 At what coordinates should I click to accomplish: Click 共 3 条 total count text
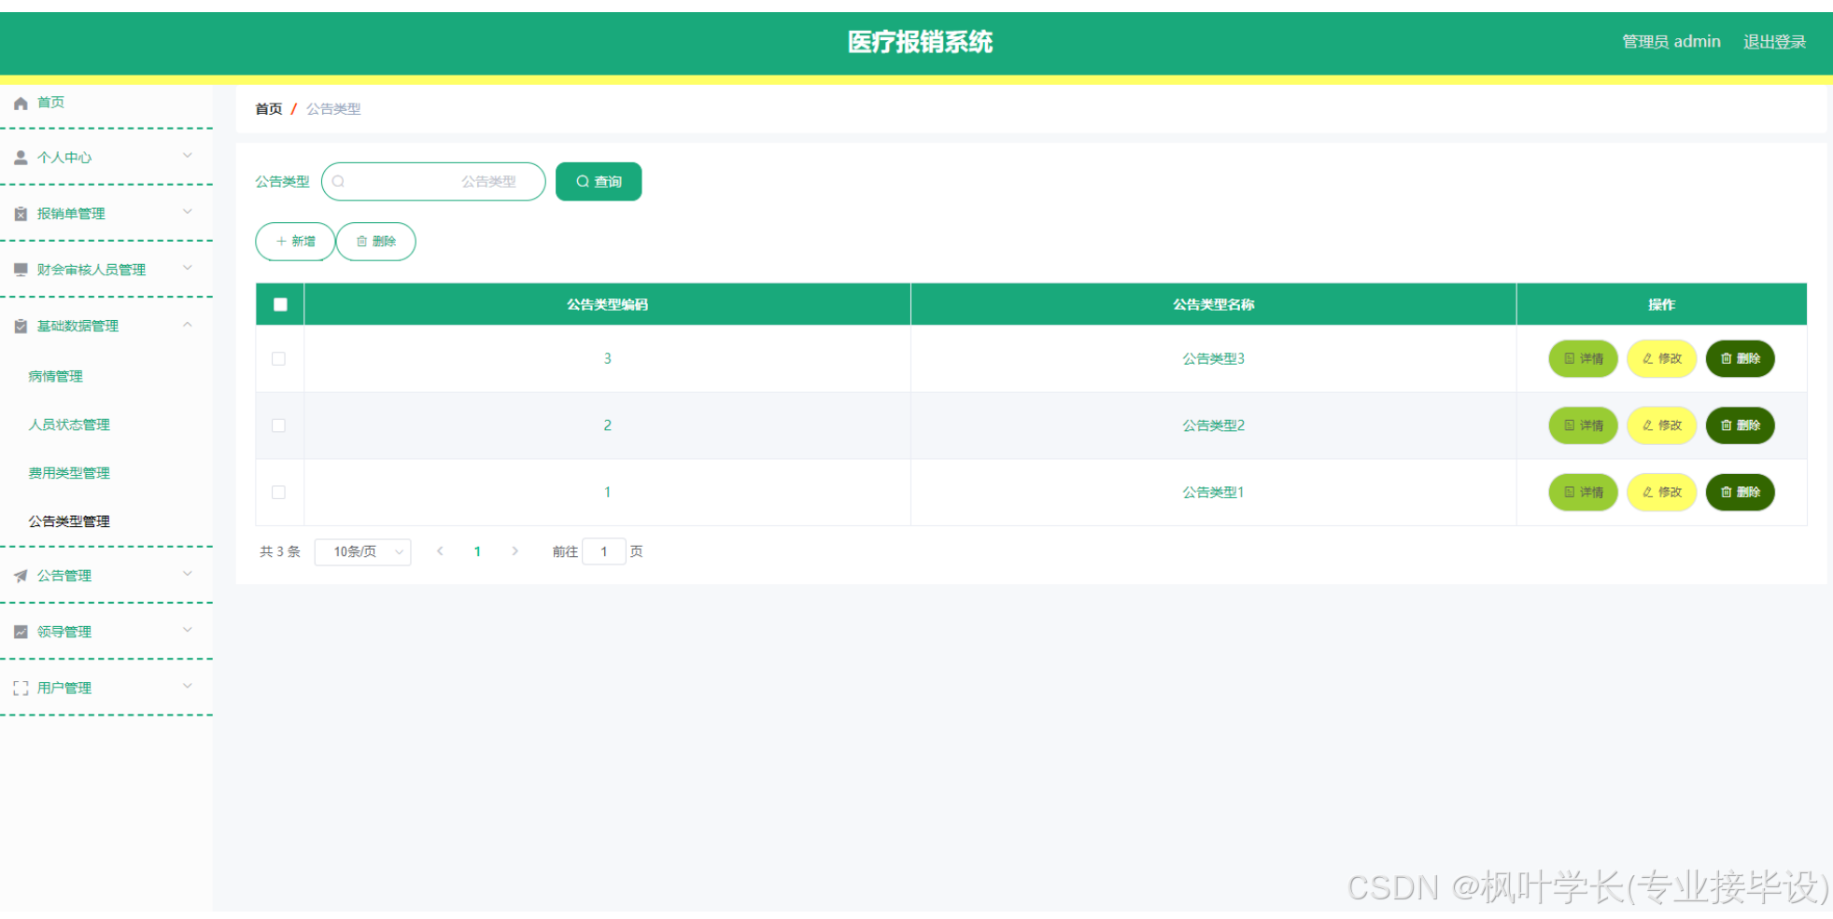(280, 551)
